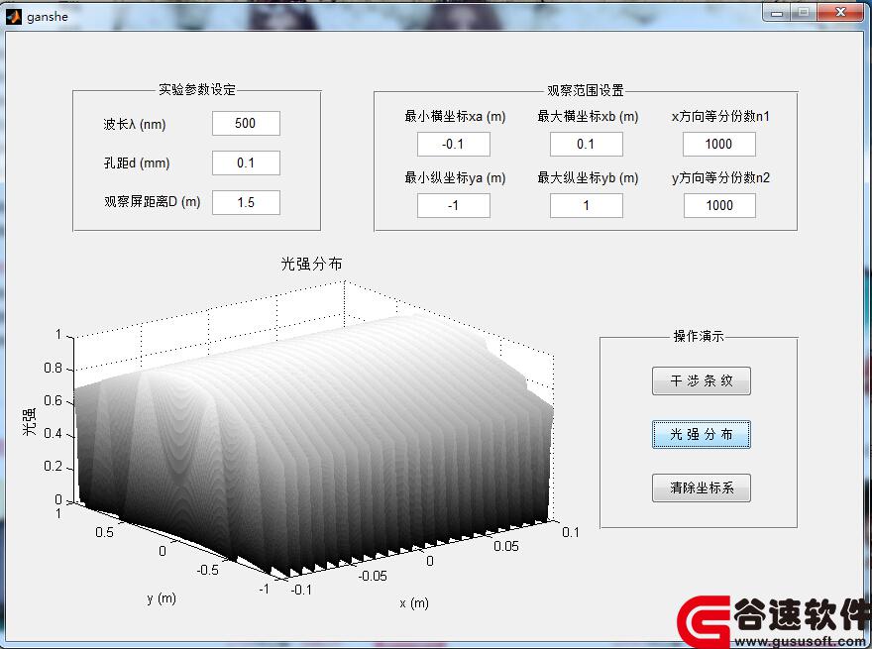Click the MATLAB icon in the ganshe title bar
The height and width of the screenshot is (649, 872).
point(13,17)
